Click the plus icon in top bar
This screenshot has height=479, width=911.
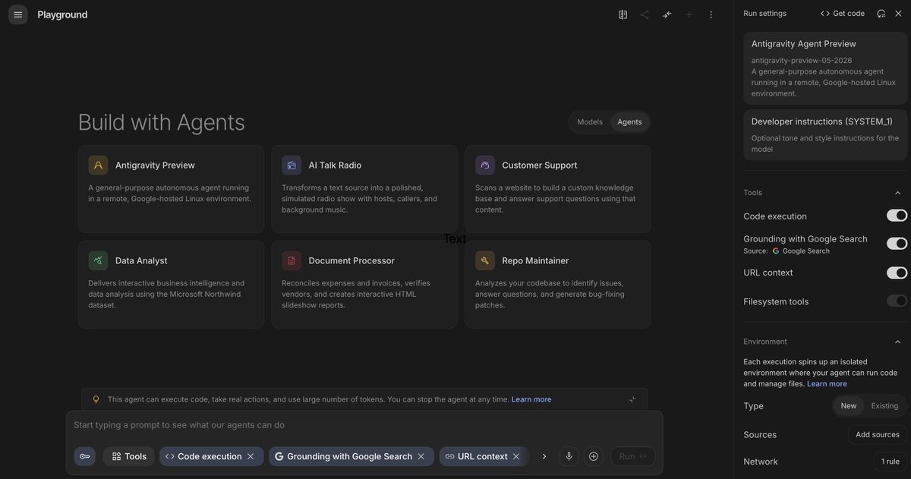689,14
